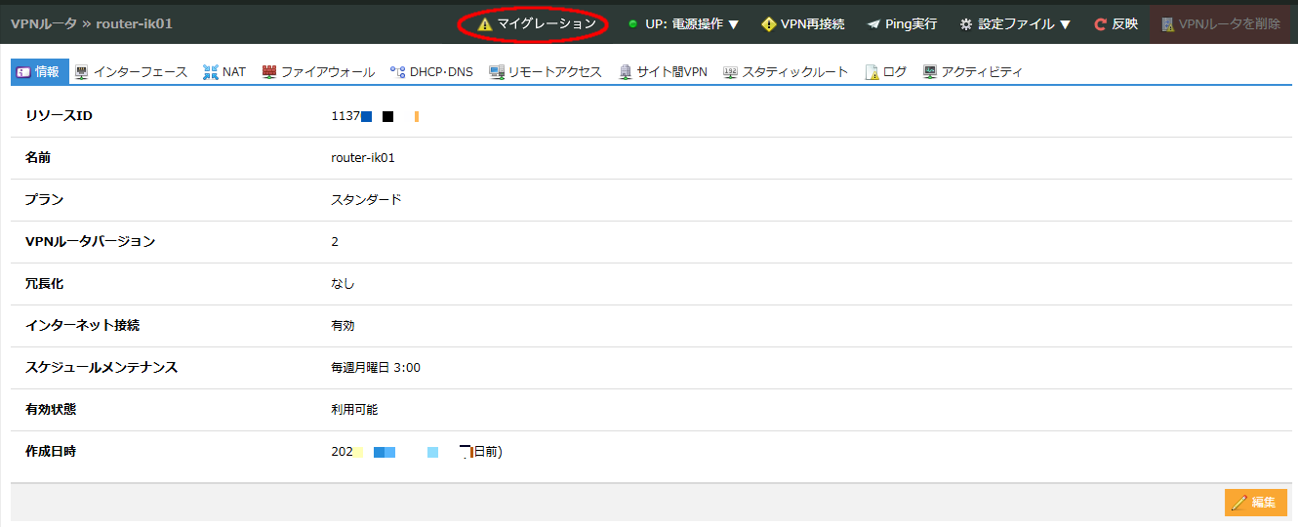Click the マイグレーション warning button
The height and width of the screenshot is (527, 1298).
[536, 23]
